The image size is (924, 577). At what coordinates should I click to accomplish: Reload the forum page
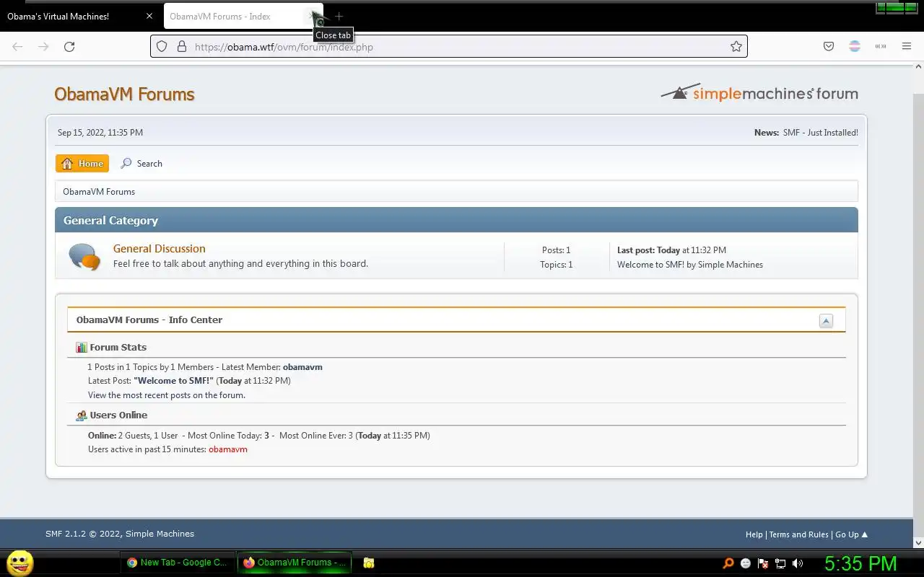coord(69,47)
